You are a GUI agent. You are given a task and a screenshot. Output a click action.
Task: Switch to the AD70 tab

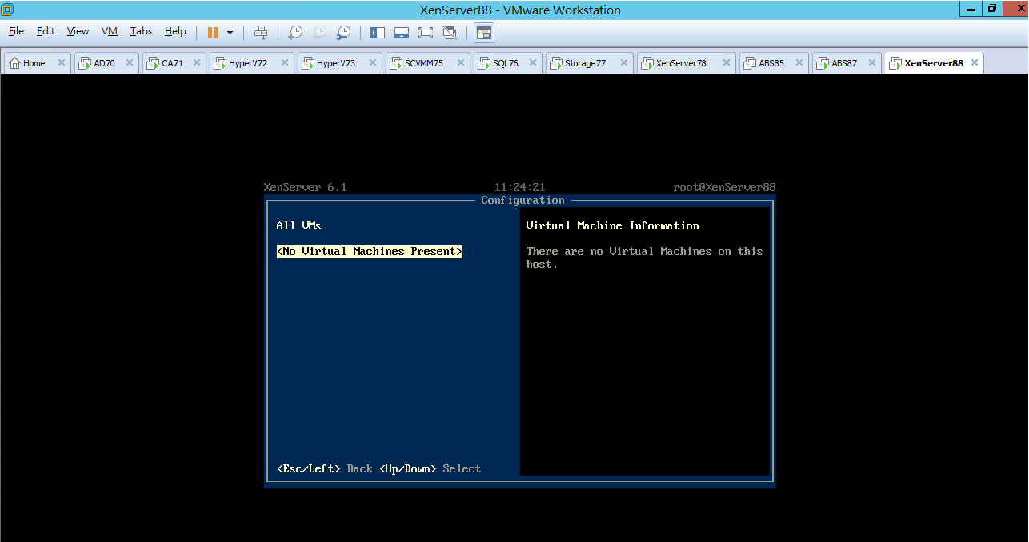[x=106, y=63]
